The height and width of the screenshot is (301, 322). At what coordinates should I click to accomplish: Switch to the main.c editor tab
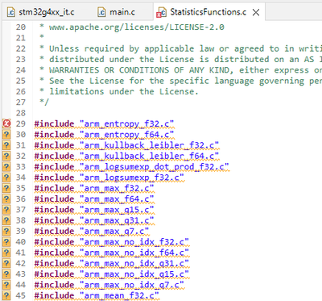117,12
